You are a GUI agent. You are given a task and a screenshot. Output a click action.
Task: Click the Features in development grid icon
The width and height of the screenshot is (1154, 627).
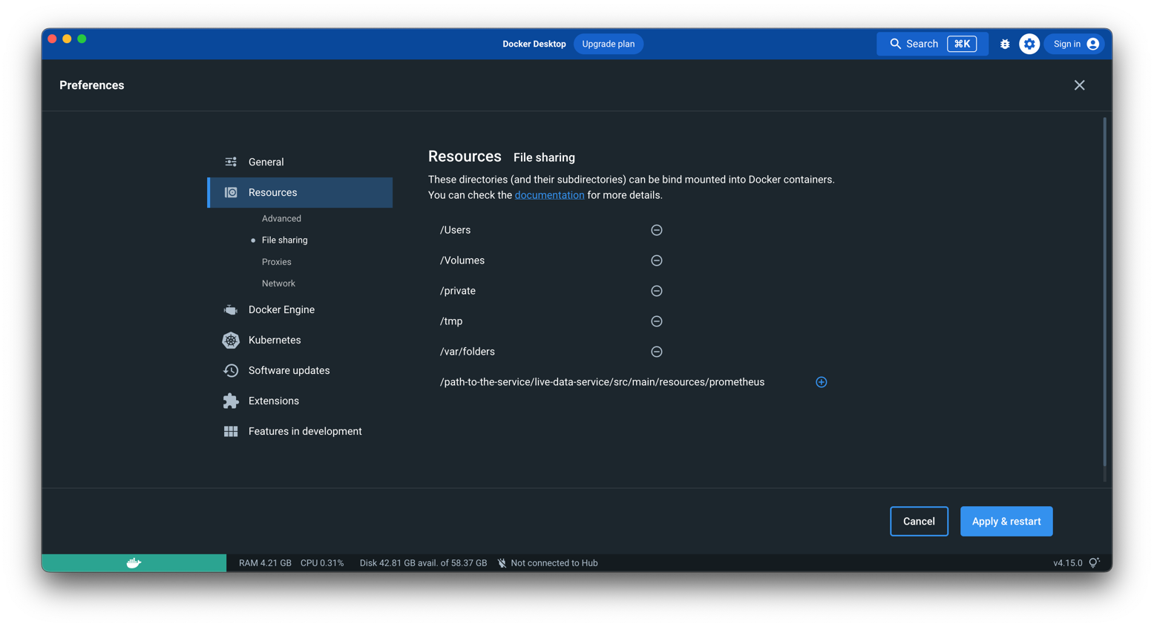(231, 431)
